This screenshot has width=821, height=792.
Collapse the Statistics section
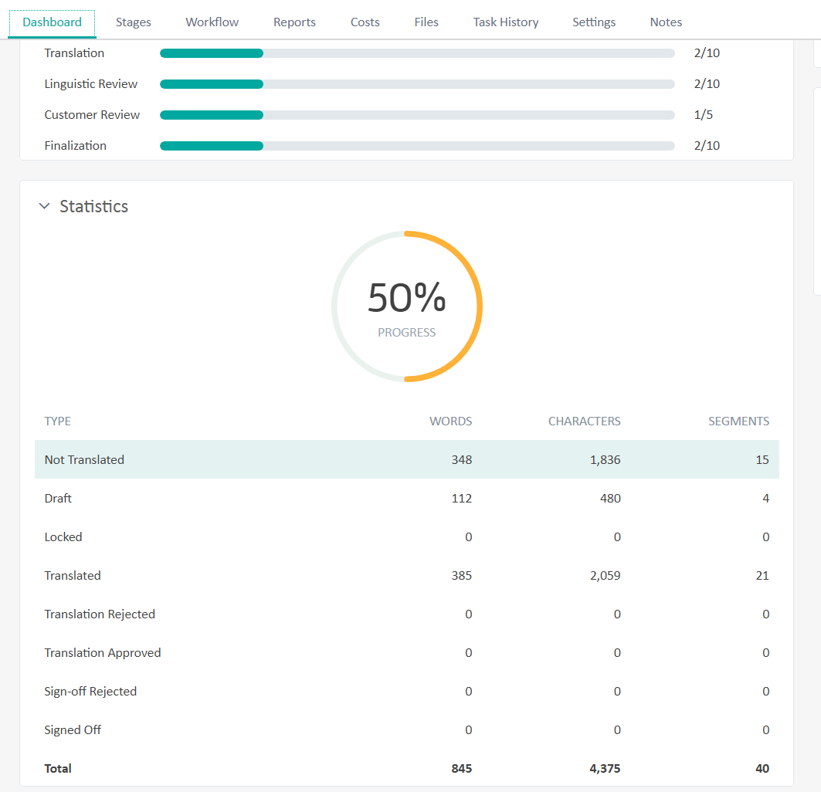[x=45, y=206]
